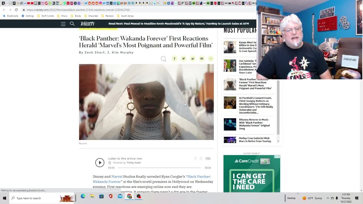Close the CareCredit advertisement

coord(278,157)
